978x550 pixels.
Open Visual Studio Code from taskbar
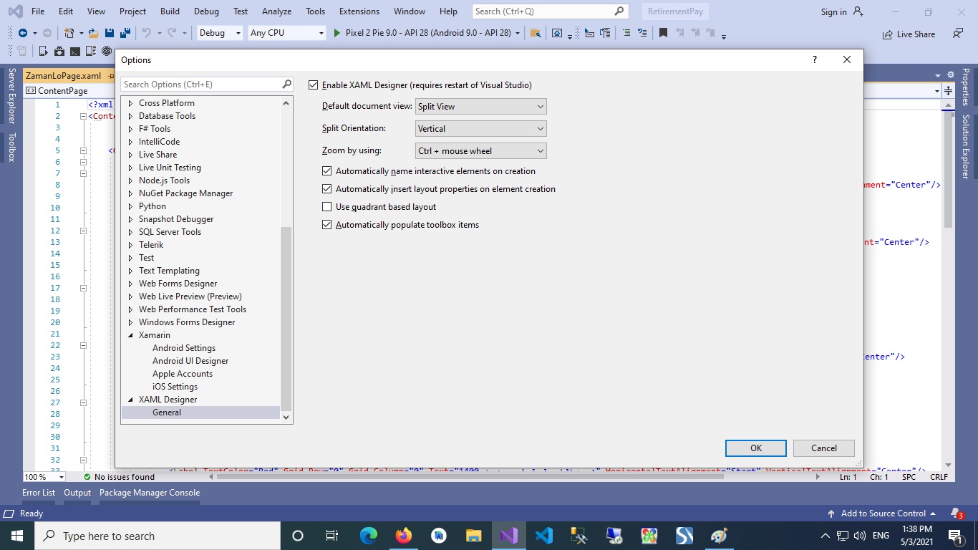(544, 536)
